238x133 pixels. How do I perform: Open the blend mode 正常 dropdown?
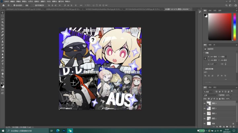tap(210, 95)
